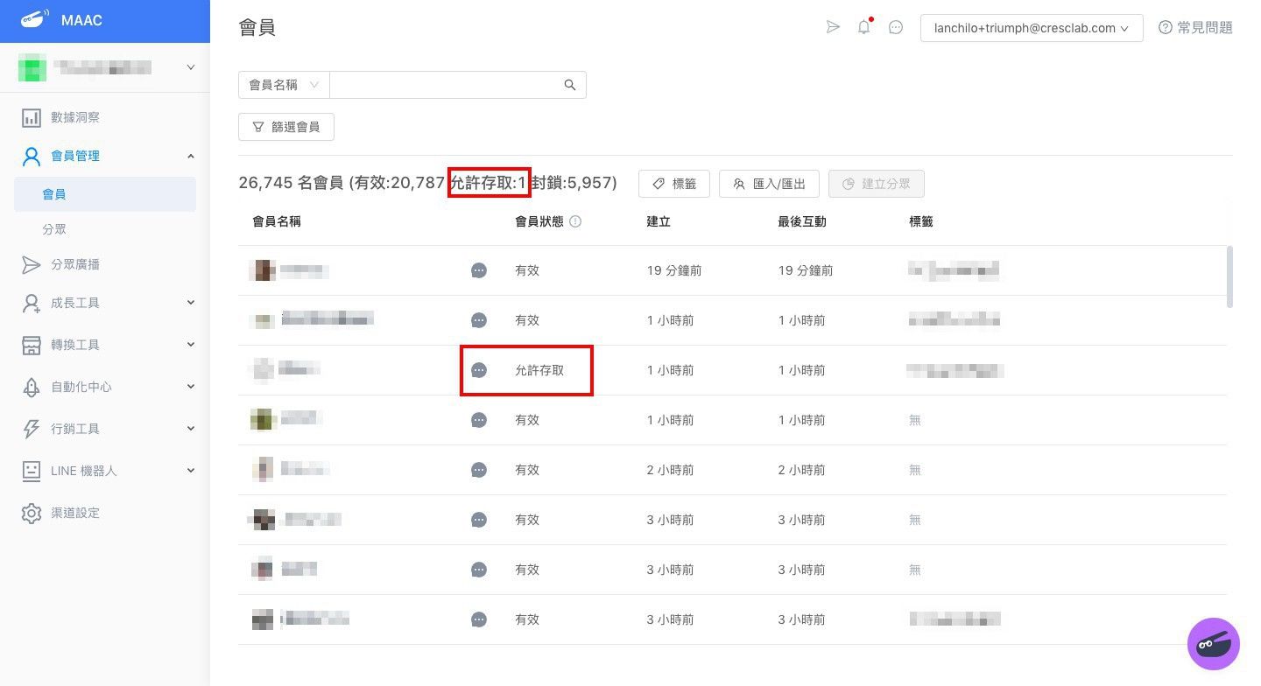
Task: Click the search magnifier icon
Action: [x=570, y=85]
